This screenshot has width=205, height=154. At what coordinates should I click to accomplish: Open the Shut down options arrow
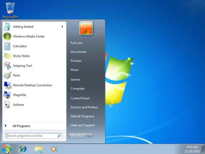pos(89,136)
